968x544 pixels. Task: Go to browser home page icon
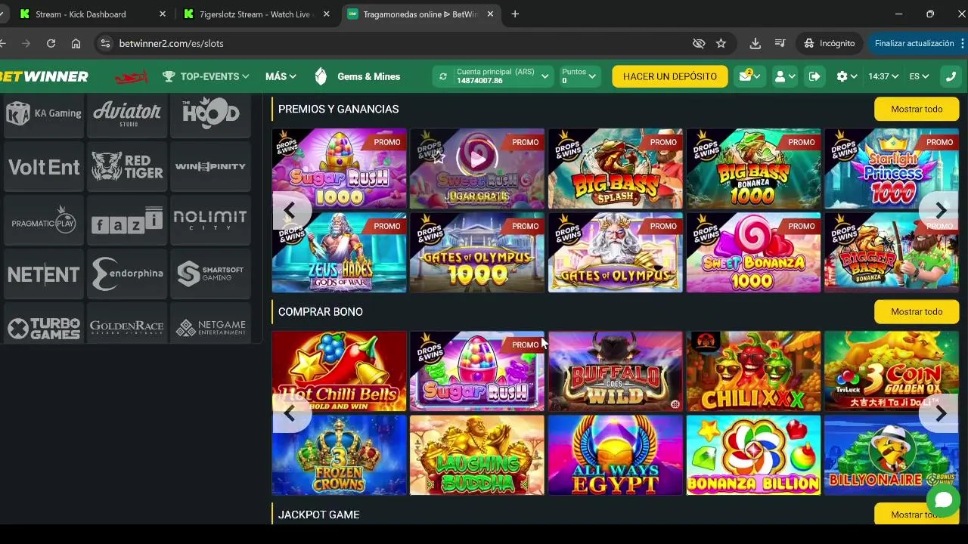(76, 43)
